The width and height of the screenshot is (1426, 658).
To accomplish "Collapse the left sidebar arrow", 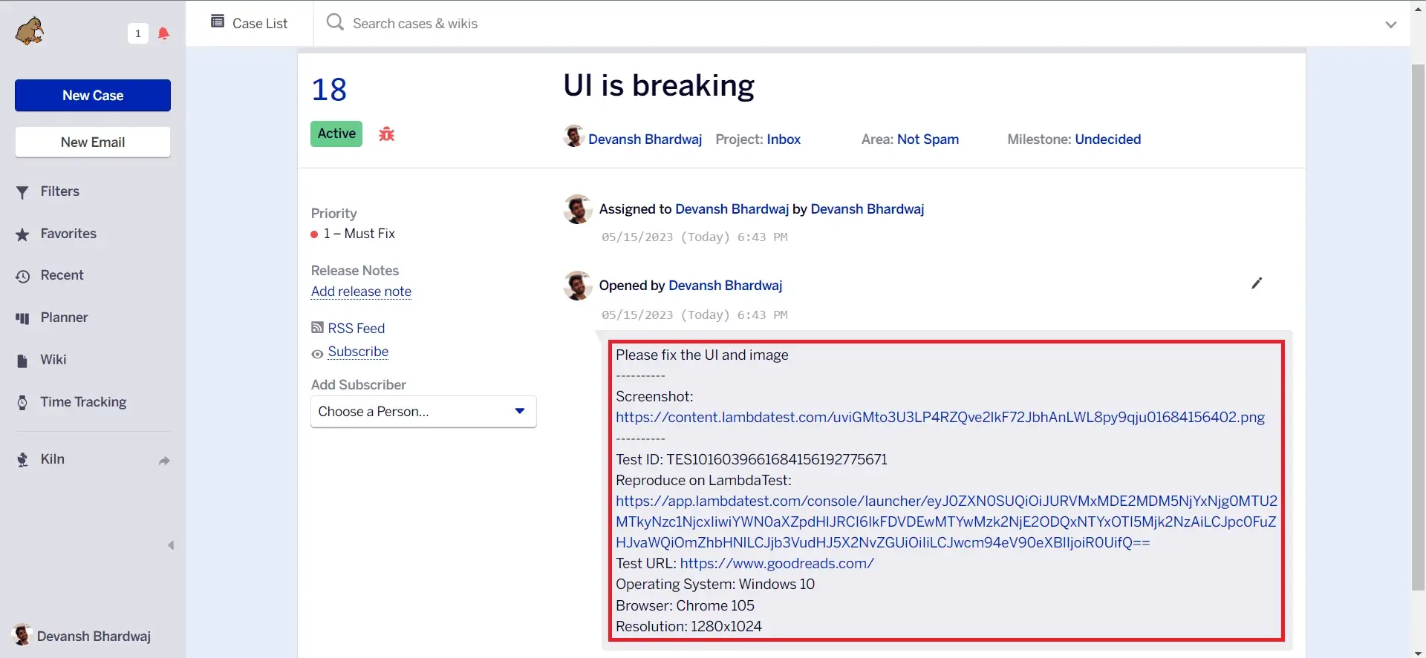I will (171, 545).
